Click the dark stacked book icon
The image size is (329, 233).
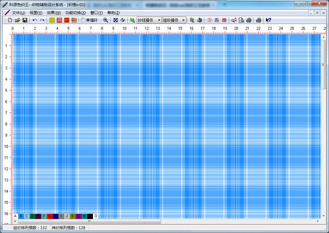pyautogui.click(x=200, y=20)
